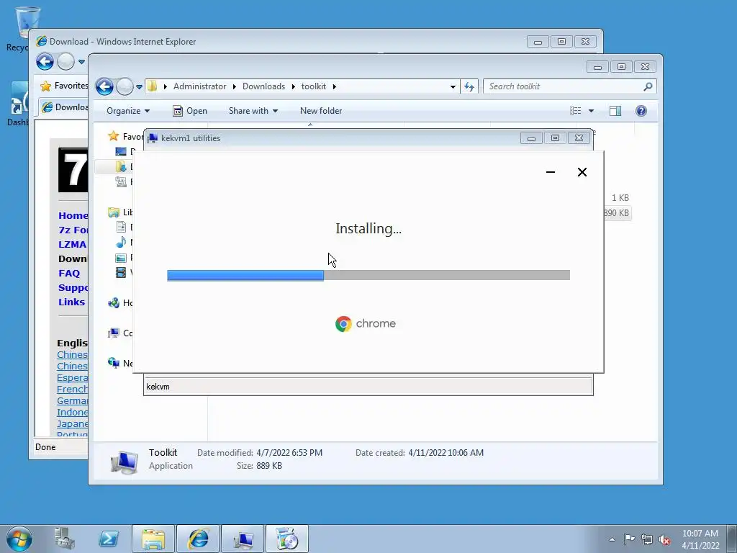Select the Music library icon
This screenshot has height=553, width=737.
point(121,243)
